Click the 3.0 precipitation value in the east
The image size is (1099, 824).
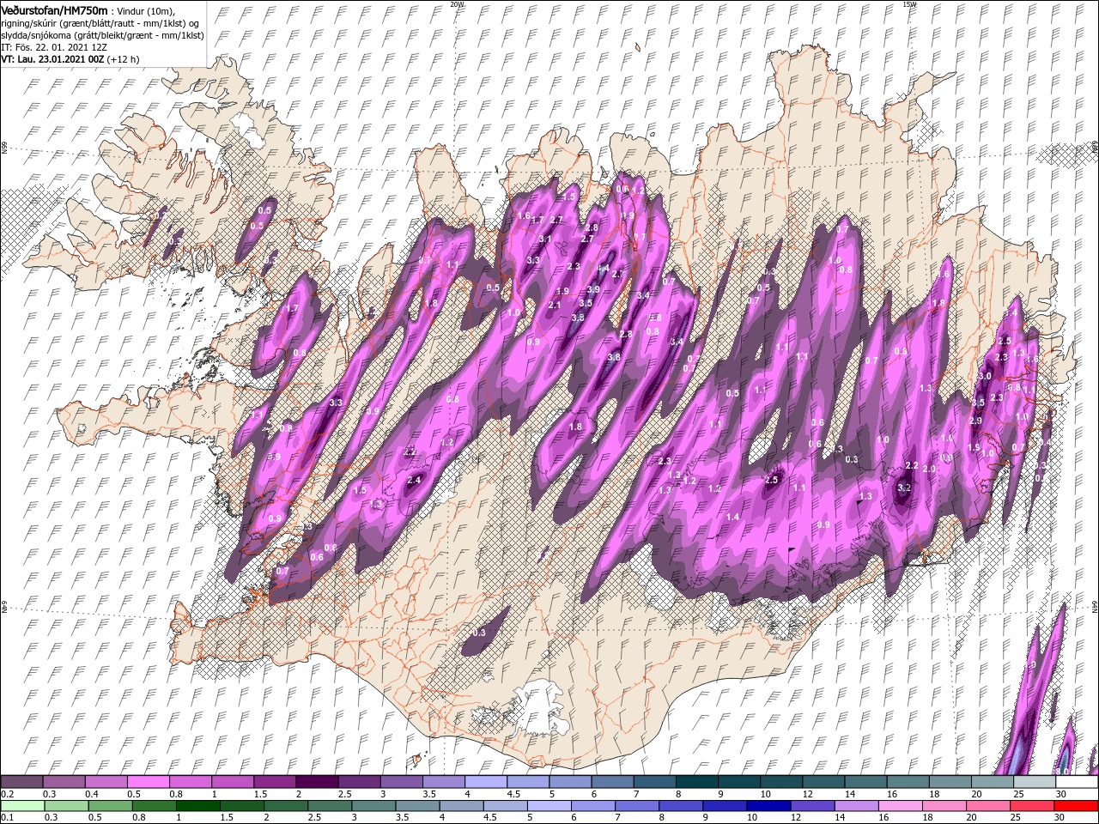[x=985, y=376]
